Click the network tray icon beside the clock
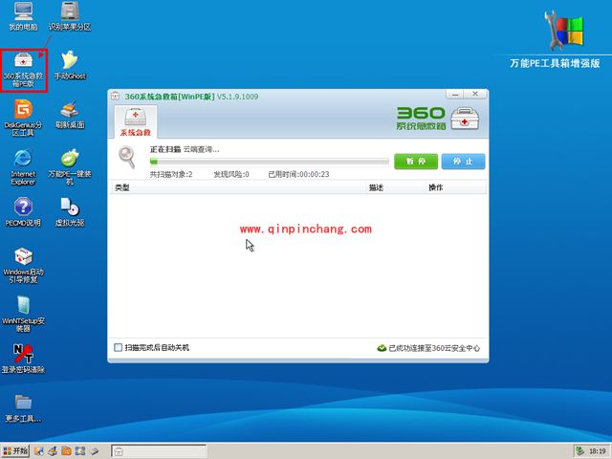 point(580,451)
